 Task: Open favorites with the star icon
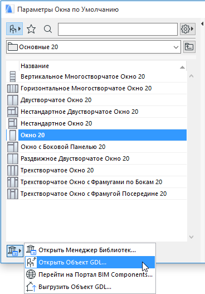[31, 29]
